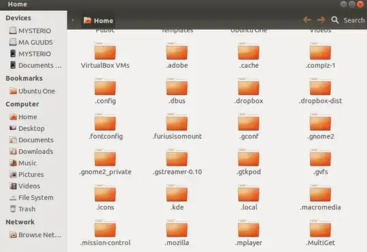Click the Search magnifier button
Image resolution: width=367 pixels, height=252 pixels.
[334, 20]
